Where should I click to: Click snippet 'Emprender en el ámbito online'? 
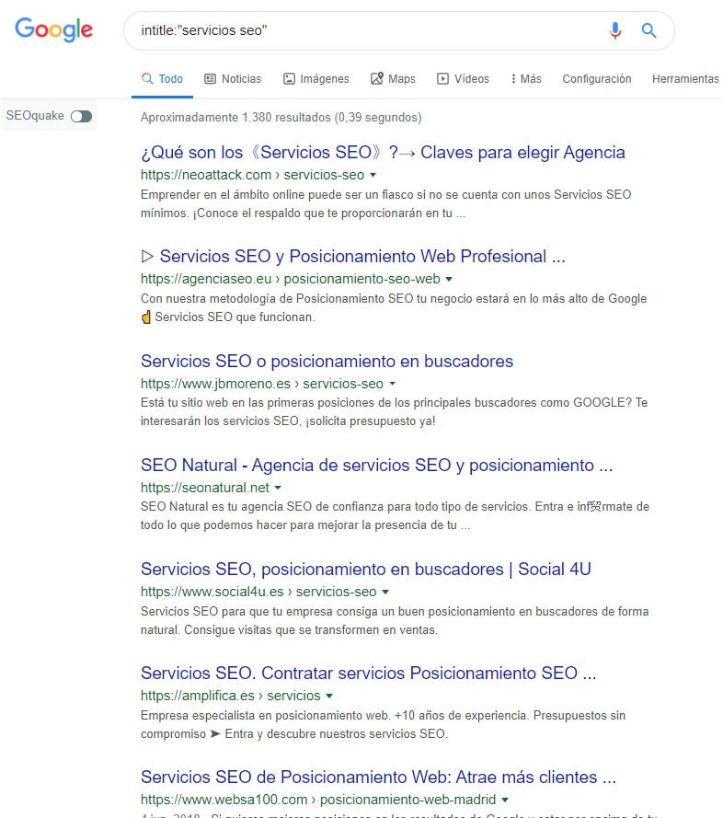(386, 204)
